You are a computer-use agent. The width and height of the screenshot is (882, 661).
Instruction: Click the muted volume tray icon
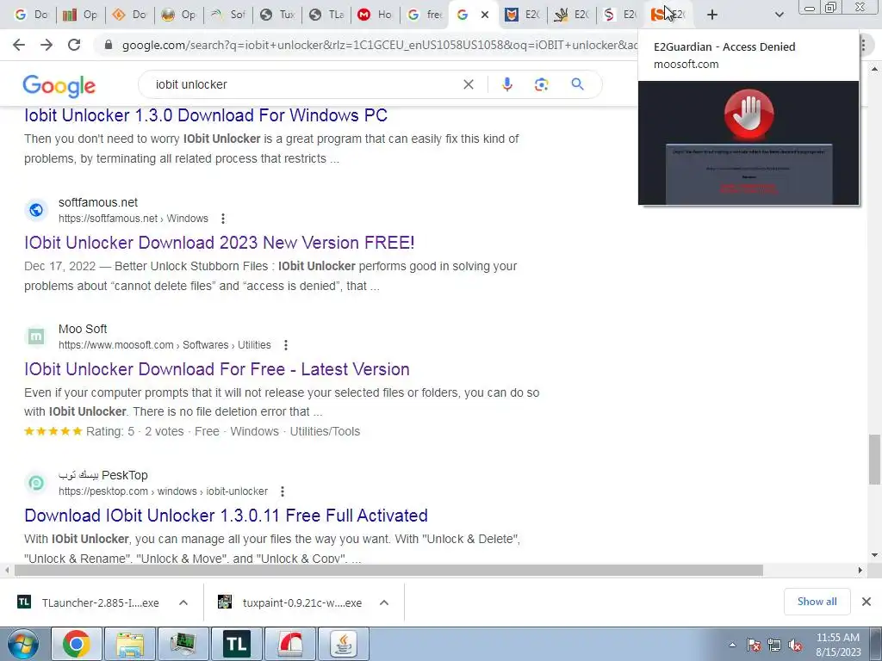(x=795, y=646)
